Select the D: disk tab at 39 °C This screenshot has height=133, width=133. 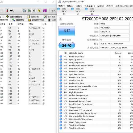(78, 11)
